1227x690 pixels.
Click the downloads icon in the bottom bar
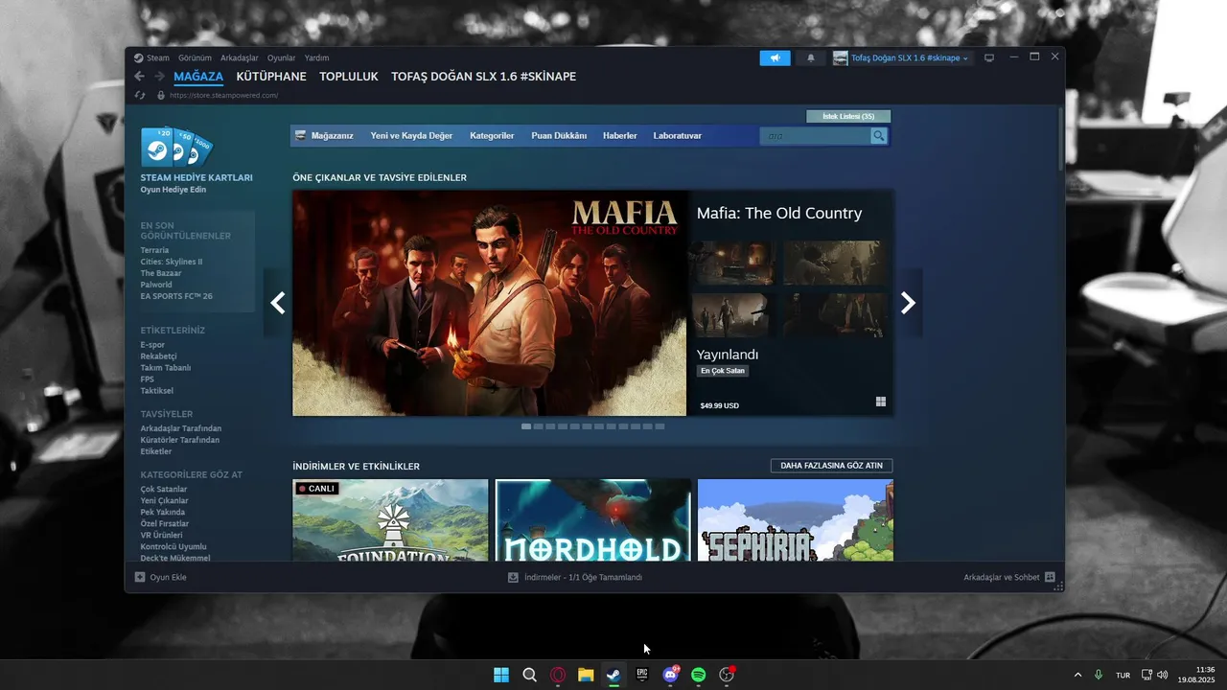(513, 577)
